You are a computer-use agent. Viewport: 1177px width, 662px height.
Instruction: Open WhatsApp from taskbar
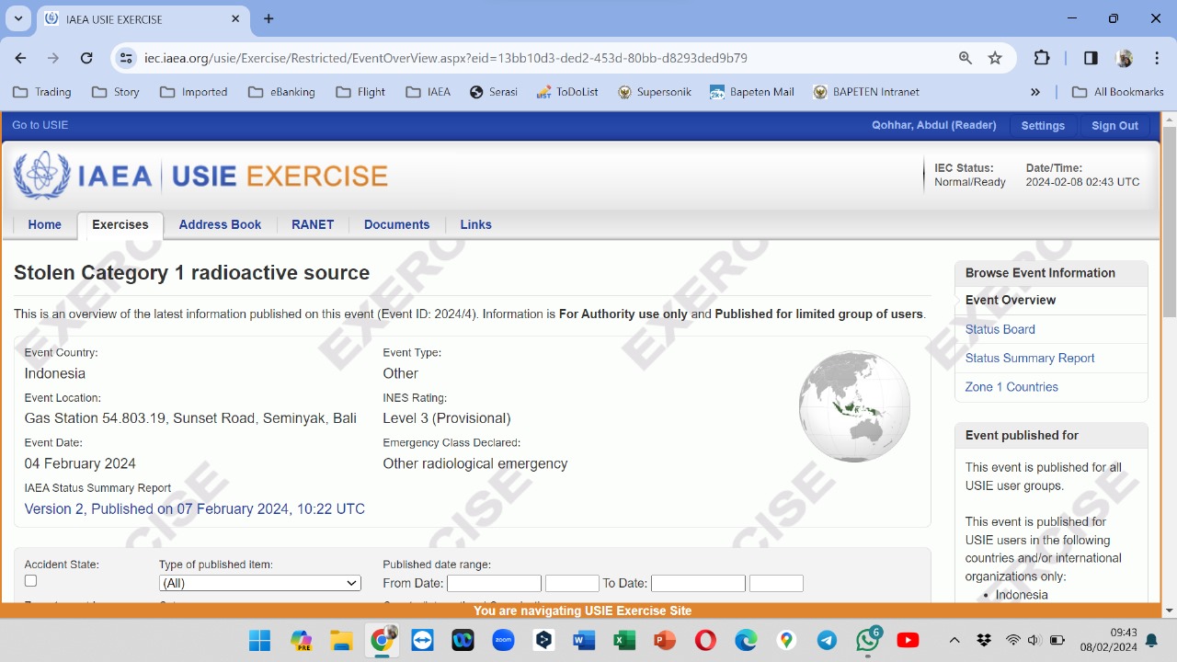coord(867,640)
